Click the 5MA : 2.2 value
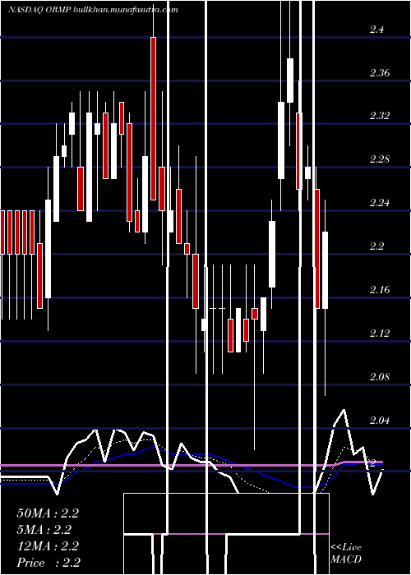 tap(44, 530)
